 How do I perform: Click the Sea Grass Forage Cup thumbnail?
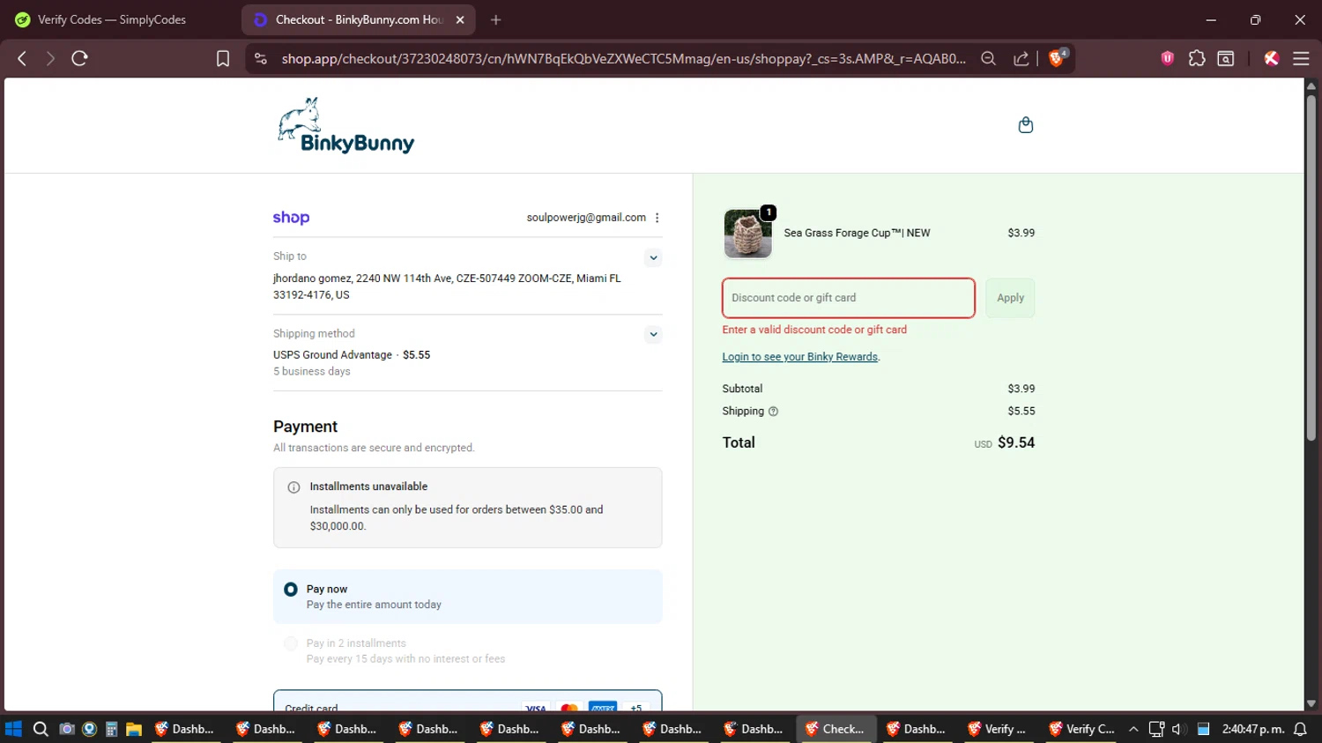[x=747, y=234]
